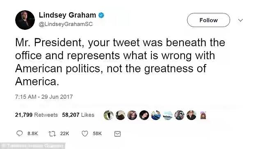Like the tweet with heart icon
Screen dimensions: 260x149
click(x=85, y=133)
